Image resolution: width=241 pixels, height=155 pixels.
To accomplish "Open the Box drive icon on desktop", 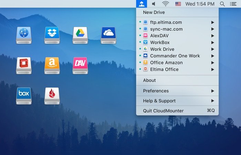I will coord(24,96).
